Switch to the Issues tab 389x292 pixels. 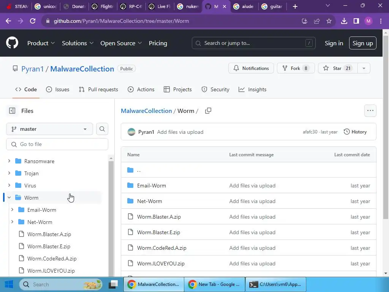58,89
